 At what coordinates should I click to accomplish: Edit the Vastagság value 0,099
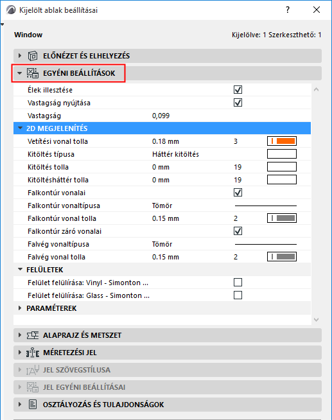click(161, 116)
